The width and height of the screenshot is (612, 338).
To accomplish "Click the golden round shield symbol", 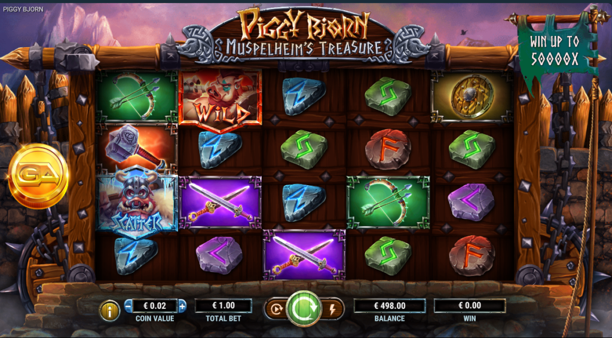I will pos(471,96).
